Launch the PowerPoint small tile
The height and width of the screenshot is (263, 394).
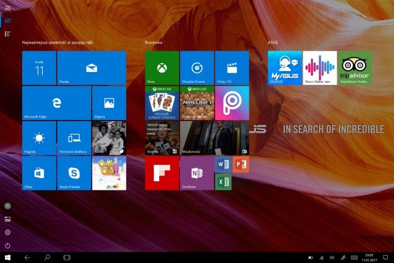(241, 164)
